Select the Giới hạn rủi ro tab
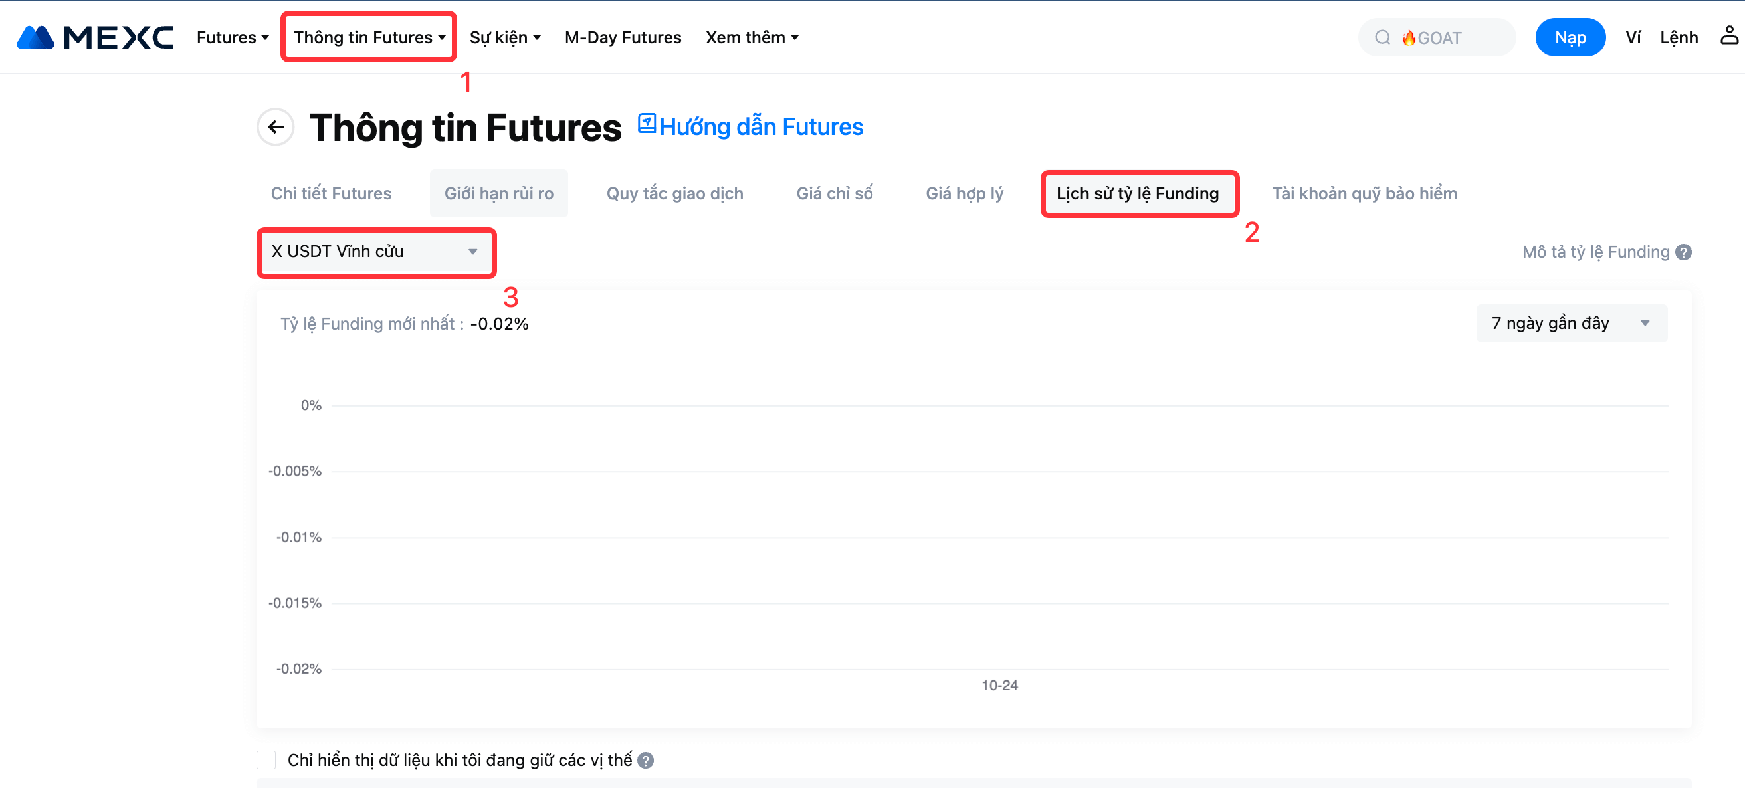Viewport: 1745px width, 788px height. tap(498, 194)
